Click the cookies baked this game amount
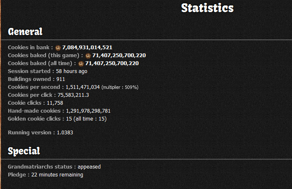The height and width of the screenshot is (189, 292). coord(119,55)
